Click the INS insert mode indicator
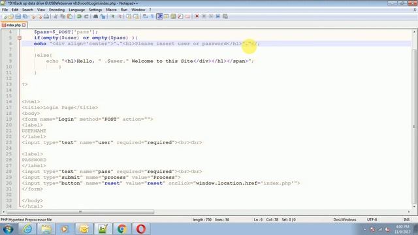 [x=406, y=220]
